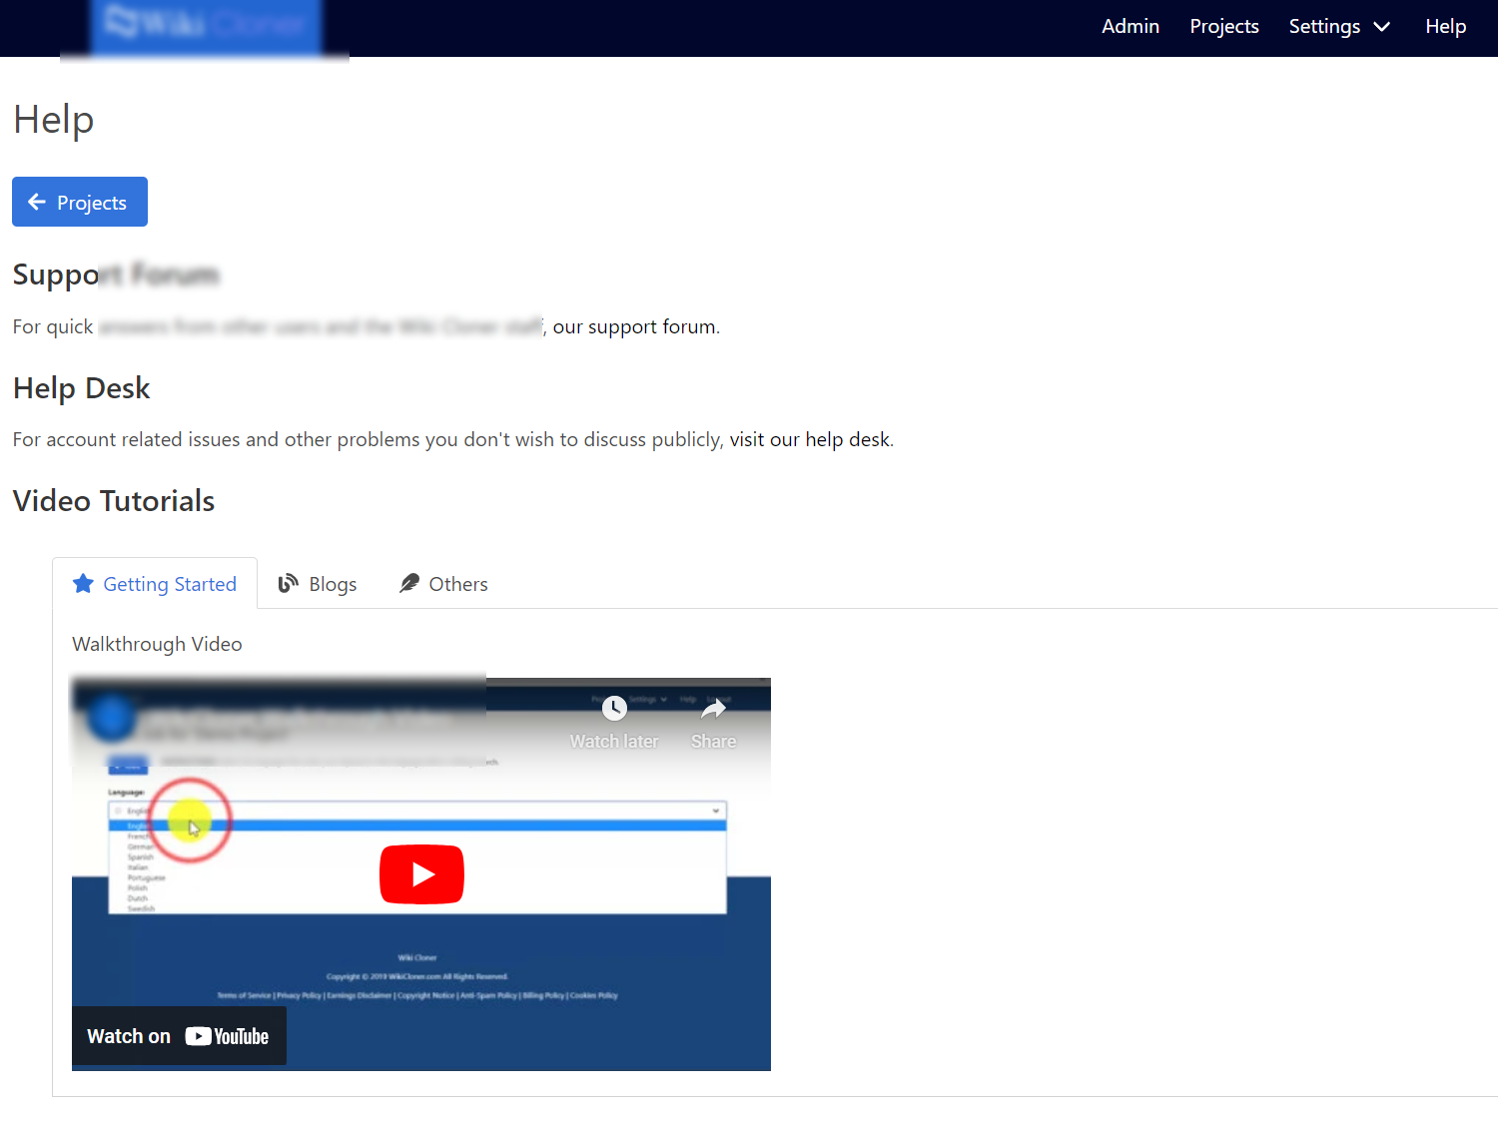Click the feather icon beside Others
1498x1123 pixels.
(408, 584)
